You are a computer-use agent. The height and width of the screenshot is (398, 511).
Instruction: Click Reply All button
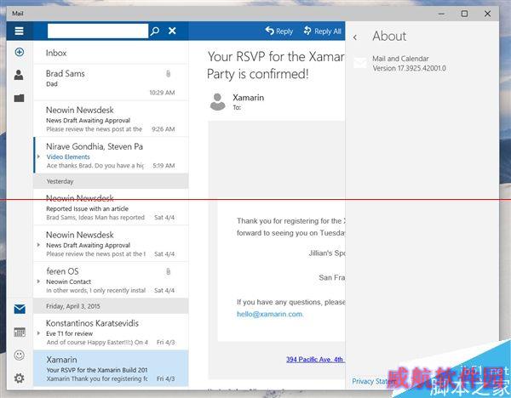(322, 31)
